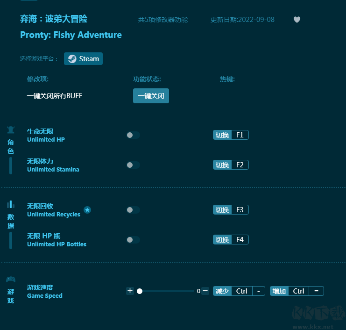Click the bar chart icon above 数据
346x330 pixels.
pos(11,205)
